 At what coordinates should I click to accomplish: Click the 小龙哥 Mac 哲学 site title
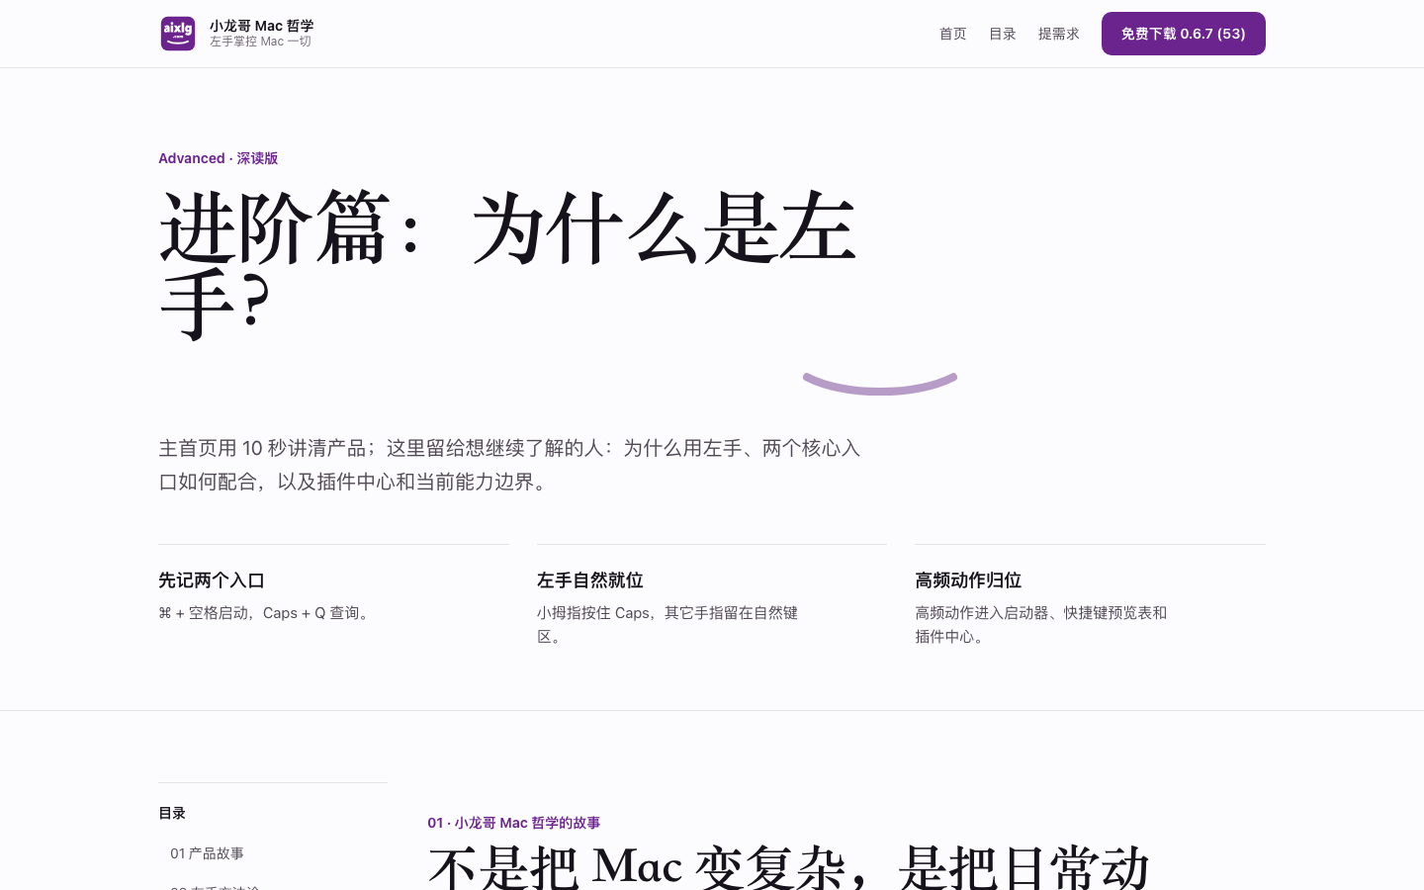coord(261,26)
